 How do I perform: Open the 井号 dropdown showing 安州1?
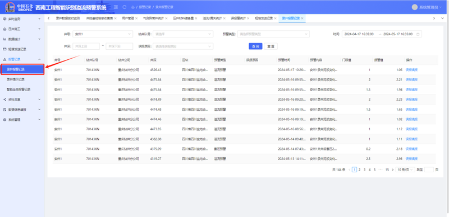coord(103,34)
